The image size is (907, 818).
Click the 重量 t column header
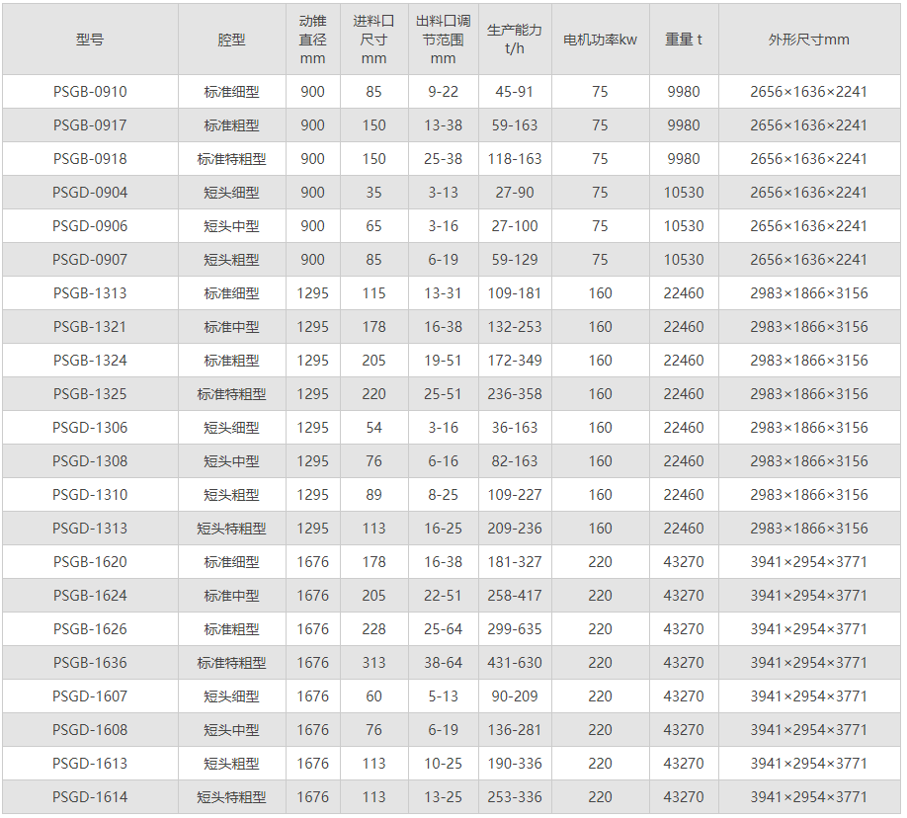tap(683, 40)
